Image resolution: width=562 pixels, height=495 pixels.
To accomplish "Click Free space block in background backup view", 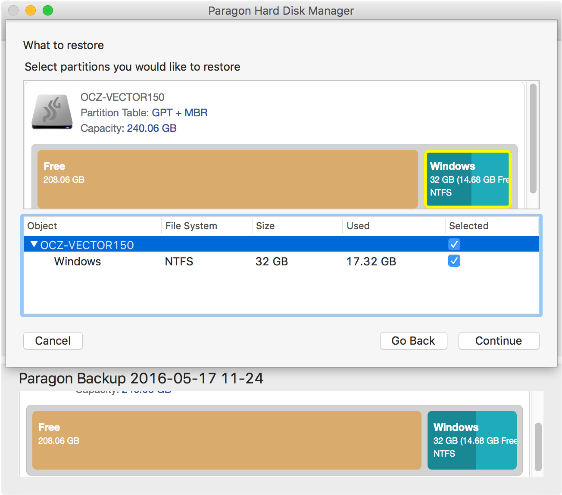I will (227, 440).
